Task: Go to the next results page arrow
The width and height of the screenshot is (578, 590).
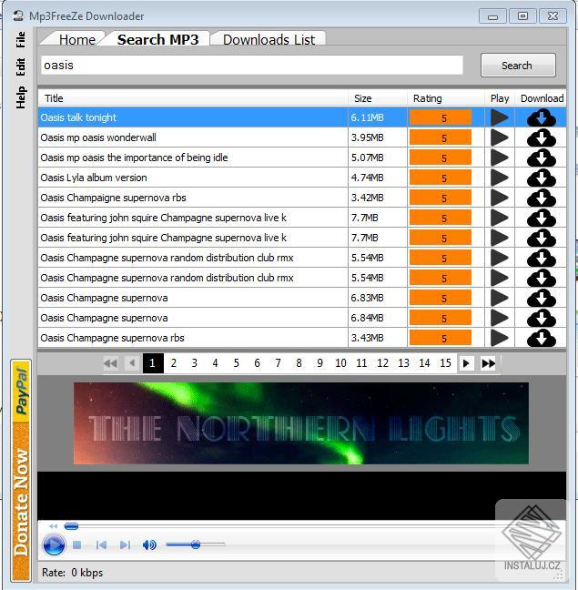Action: click(466, 363)
